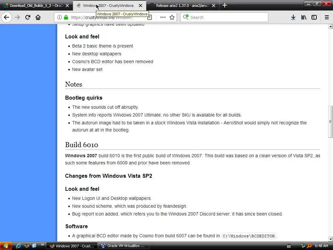Click text 'Beta 2 basic theme is present'
333x250 pixels.
tap(102, 46)
